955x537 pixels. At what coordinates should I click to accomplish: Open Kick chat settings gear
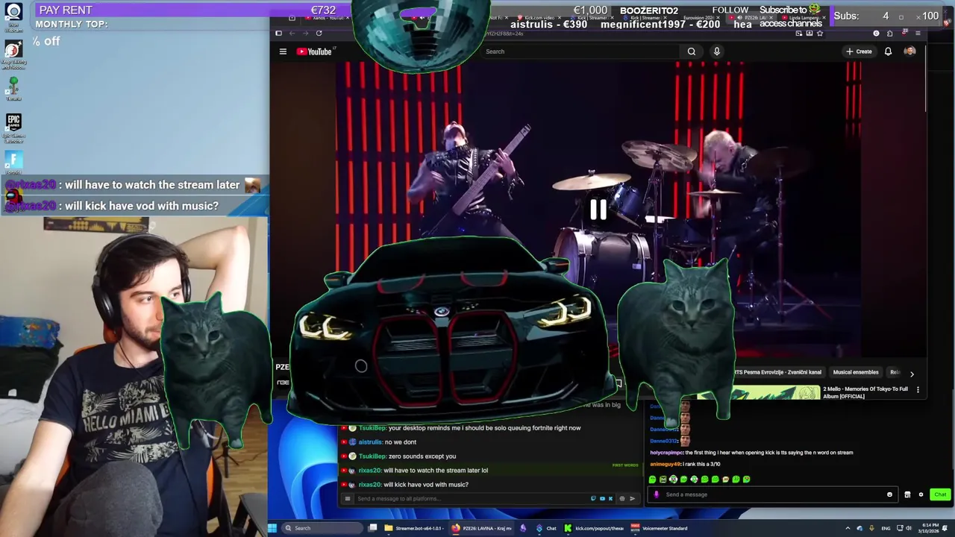(921, 494)
